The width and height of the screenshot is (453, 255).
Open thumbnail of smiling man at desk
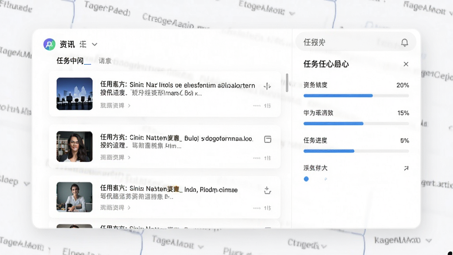pyautogui.click(x=74, y=197)
